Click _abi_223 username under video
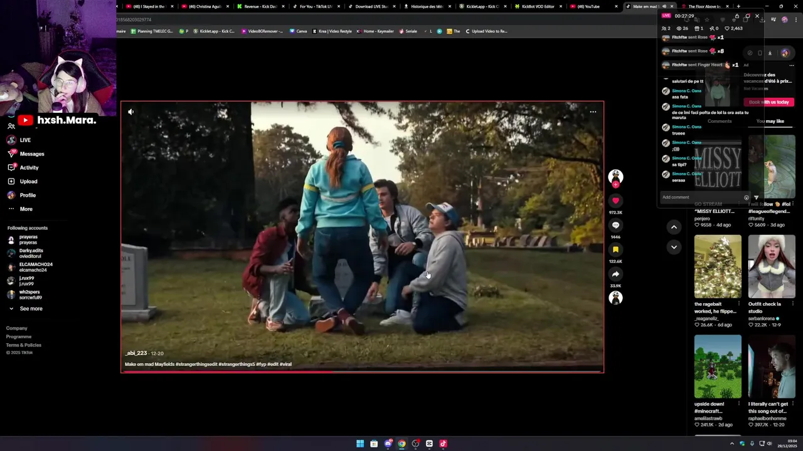Image resolution: width=803 pixels, height=451 pixels. pyautogui.click(x=136, y=353)
